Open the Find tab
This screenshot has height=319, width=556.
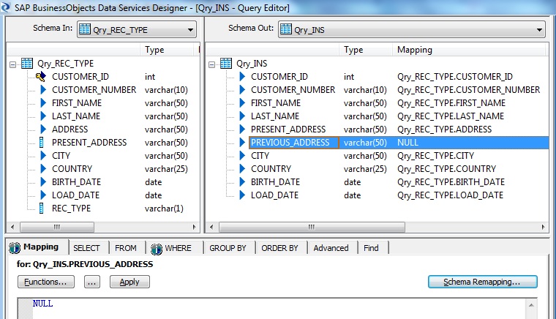coord(371,248)
